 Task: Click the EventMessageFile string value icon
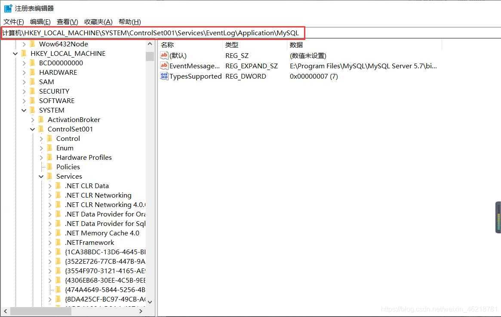(x=164, y=66)
